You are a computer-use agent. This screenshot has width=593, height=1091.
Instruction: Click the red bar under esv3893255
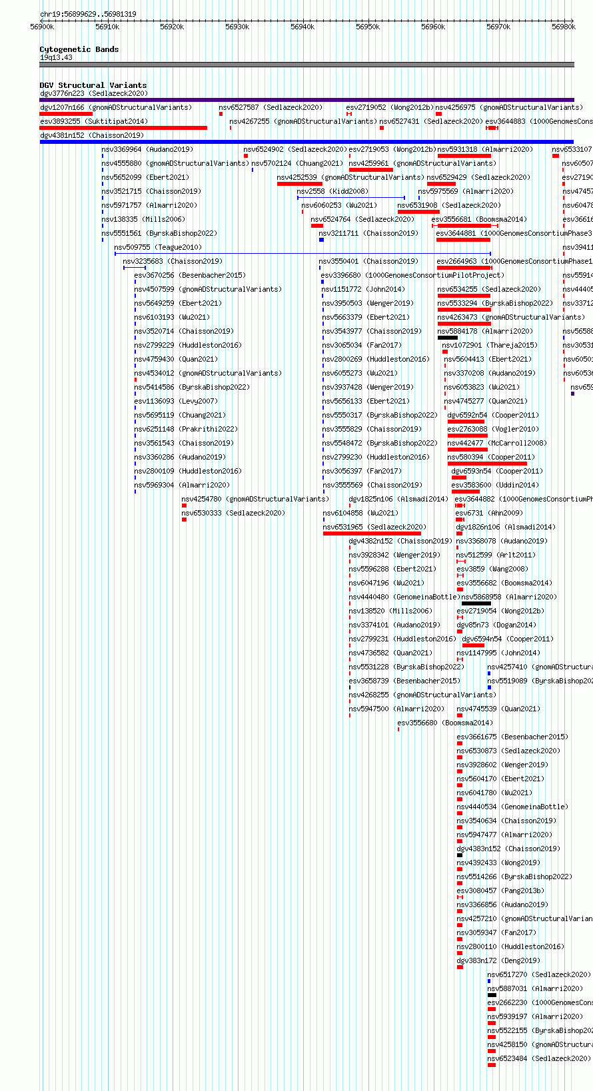point(123,128)
